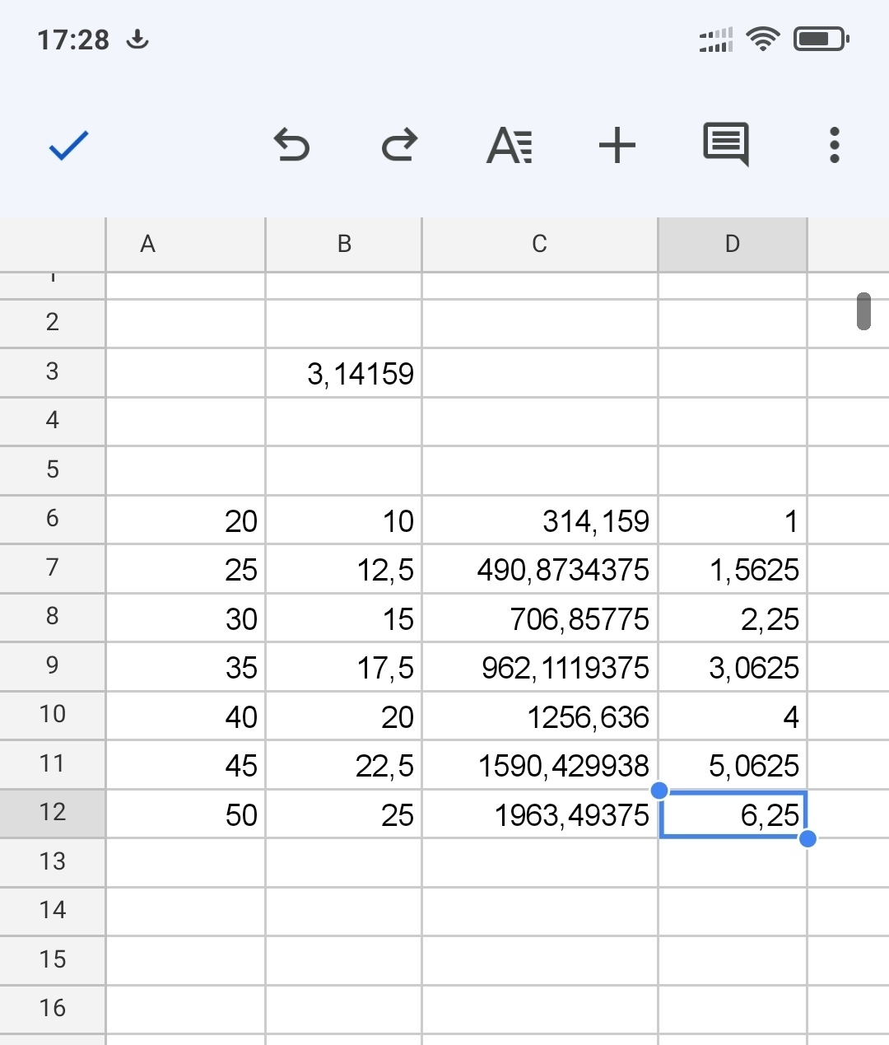The width and height of the screenshot is (889, 1045).
Task: Tap the bottom-right blue selection handle
Action: click(x=808, y=838)
